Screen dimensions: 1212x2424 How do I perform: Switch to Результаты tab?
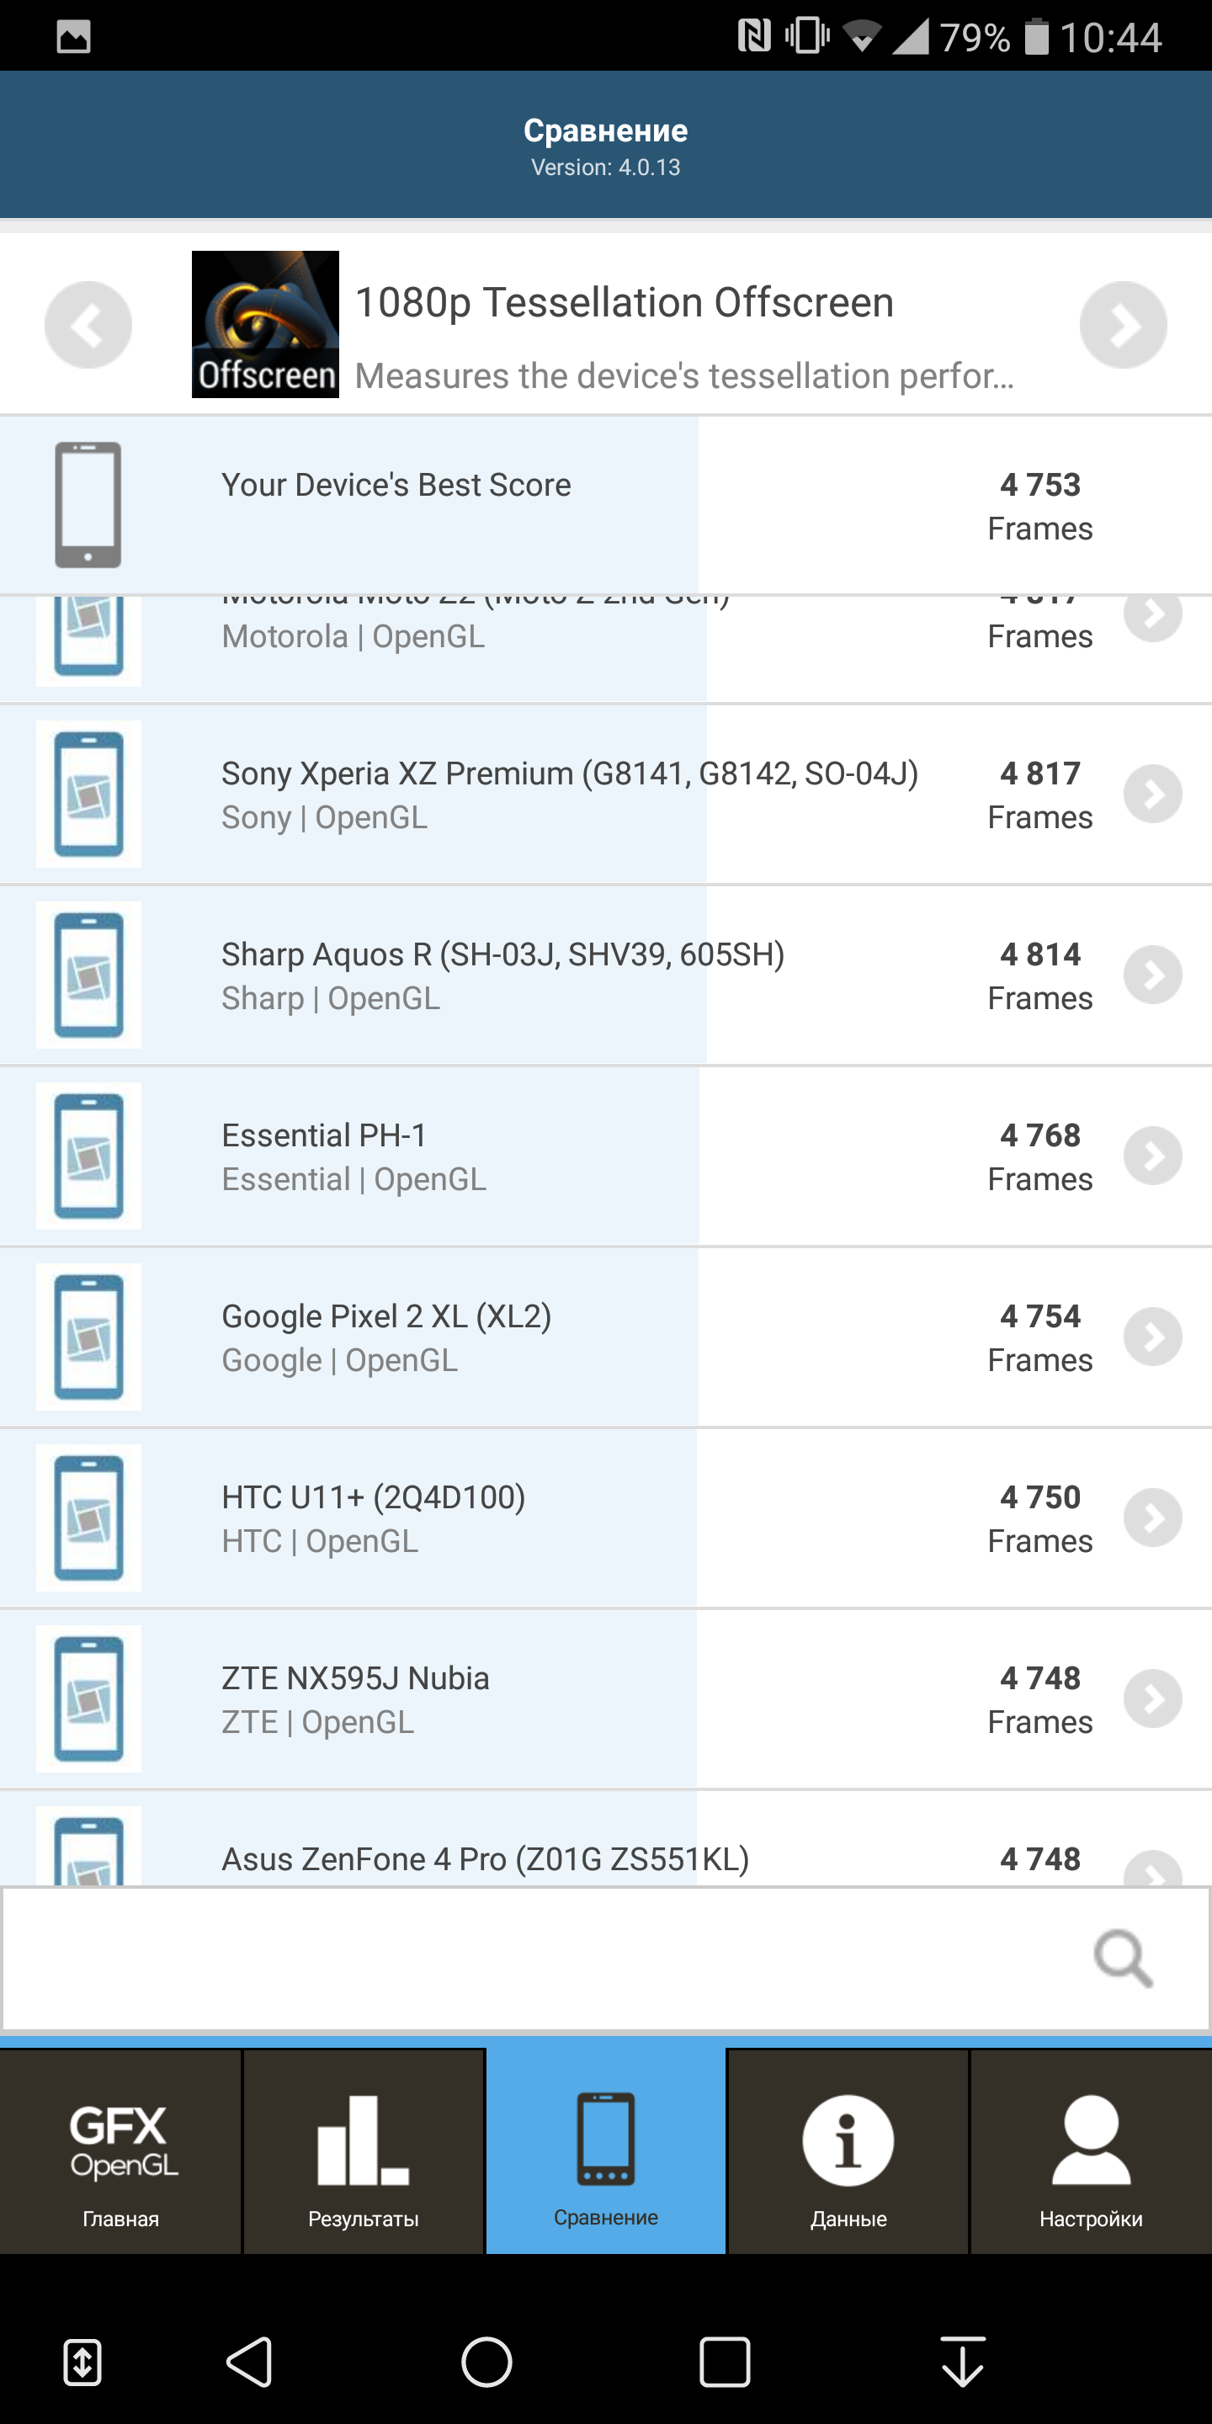point(364,2151)
